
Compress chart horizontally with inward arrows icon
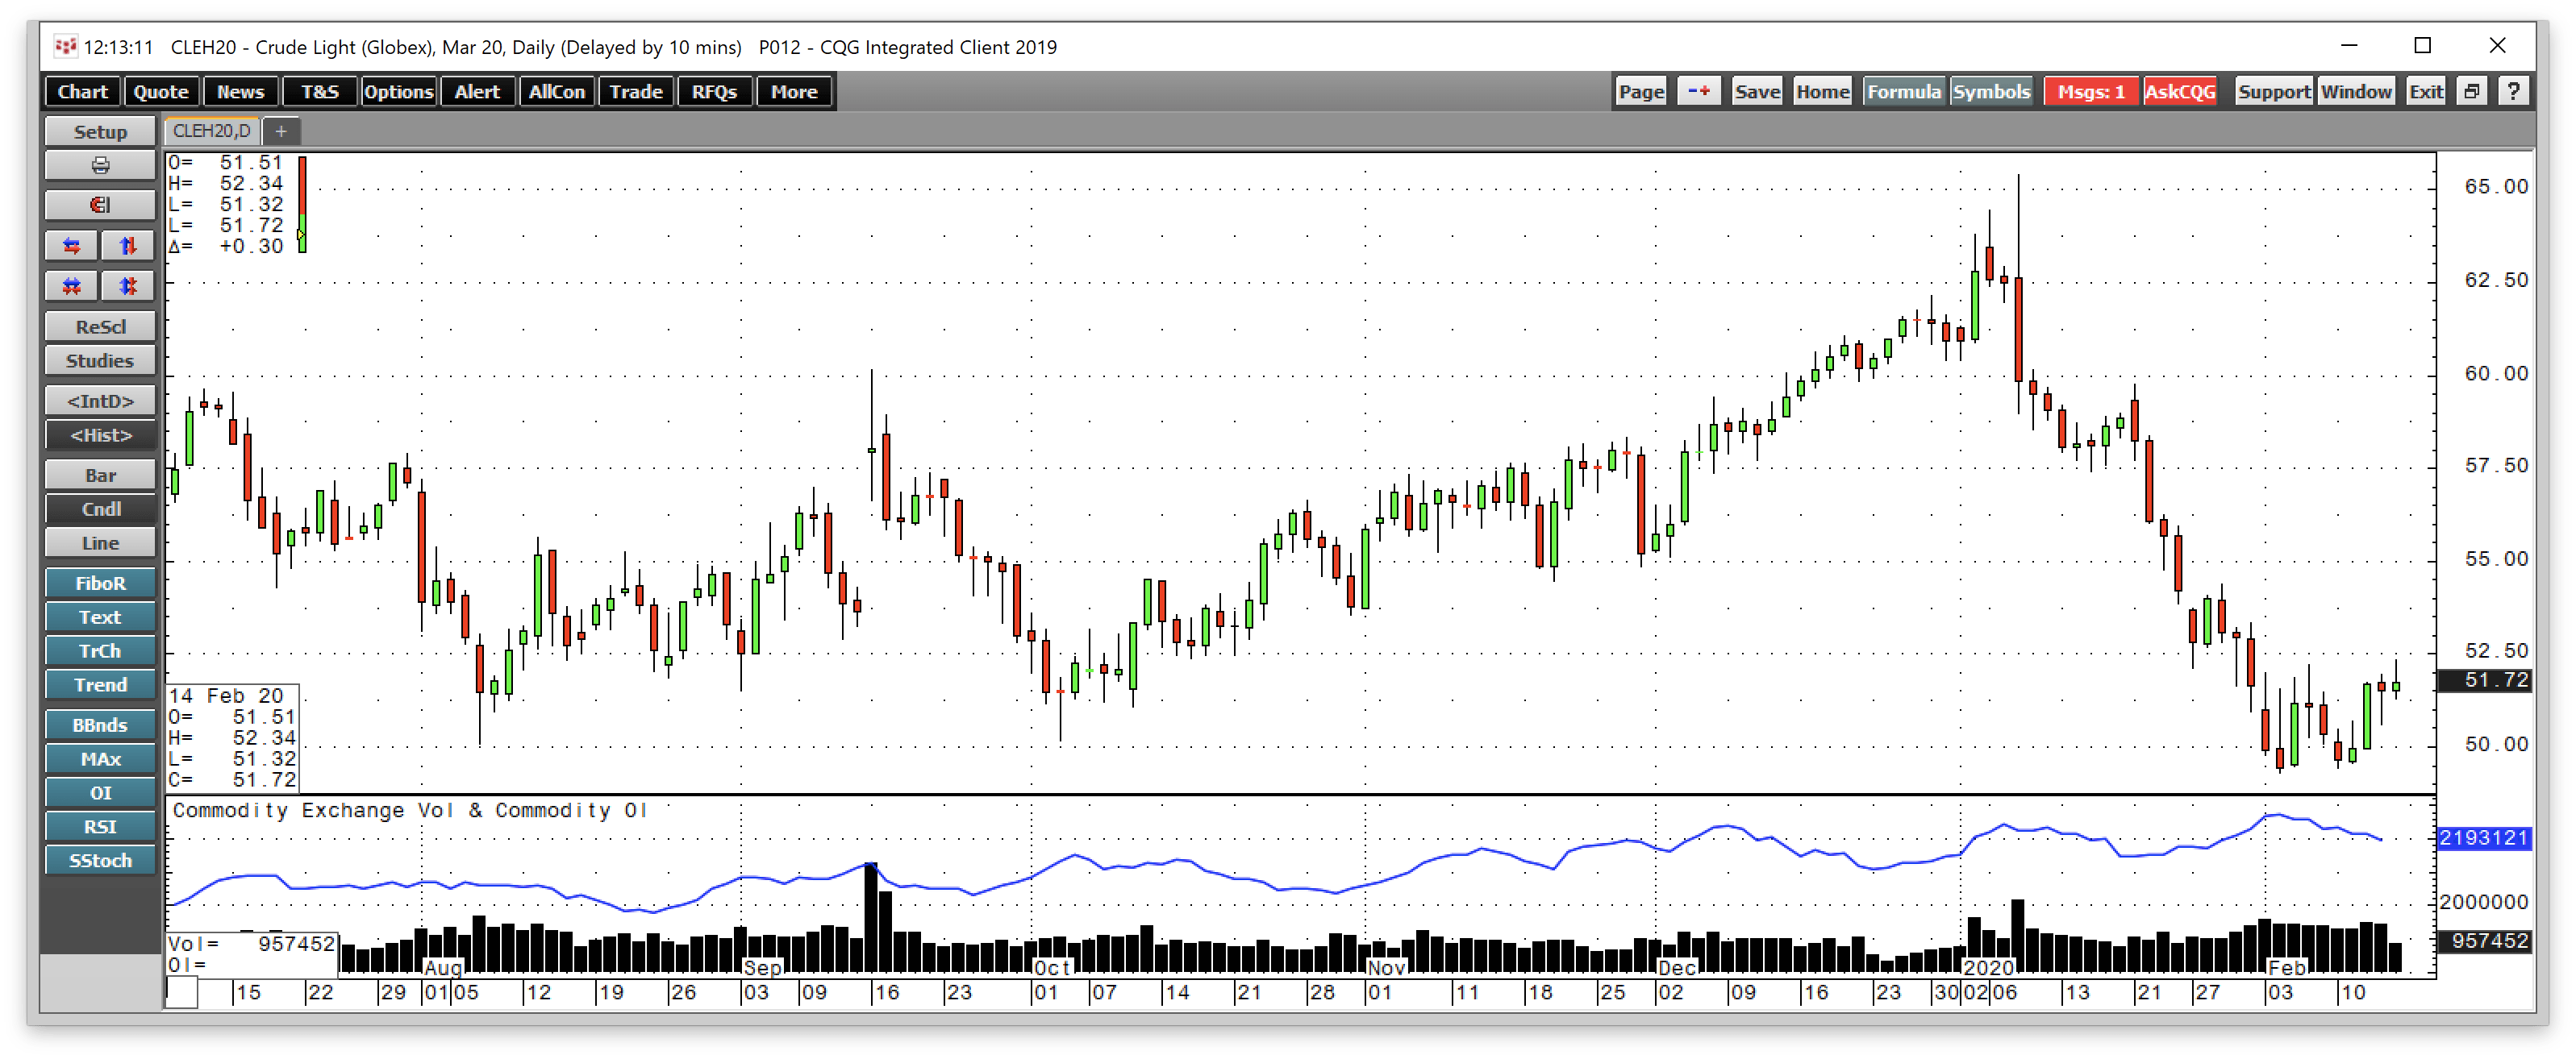pyautogui.click(x=72, y=286)
